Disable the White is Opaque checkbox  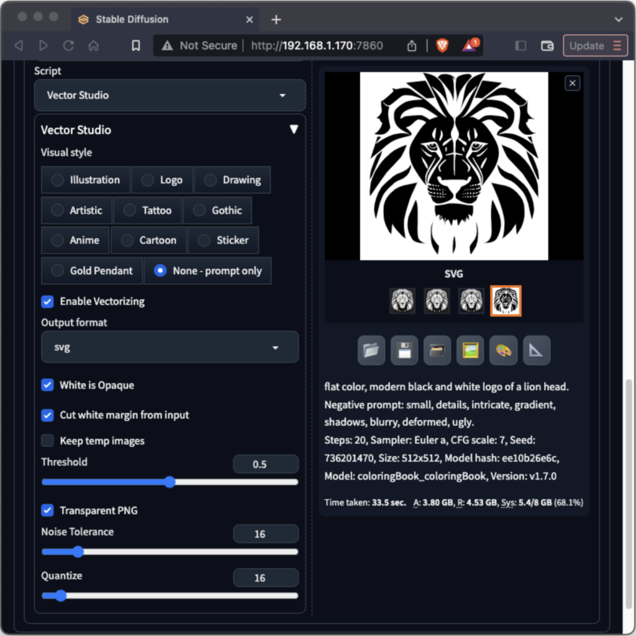(x=47, y=385)
